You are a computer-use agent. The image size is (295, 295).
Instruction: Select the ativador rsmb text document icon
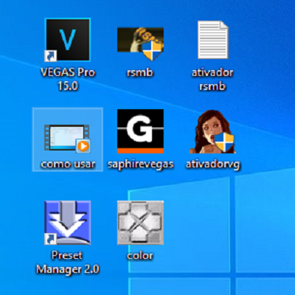[213, 40]
